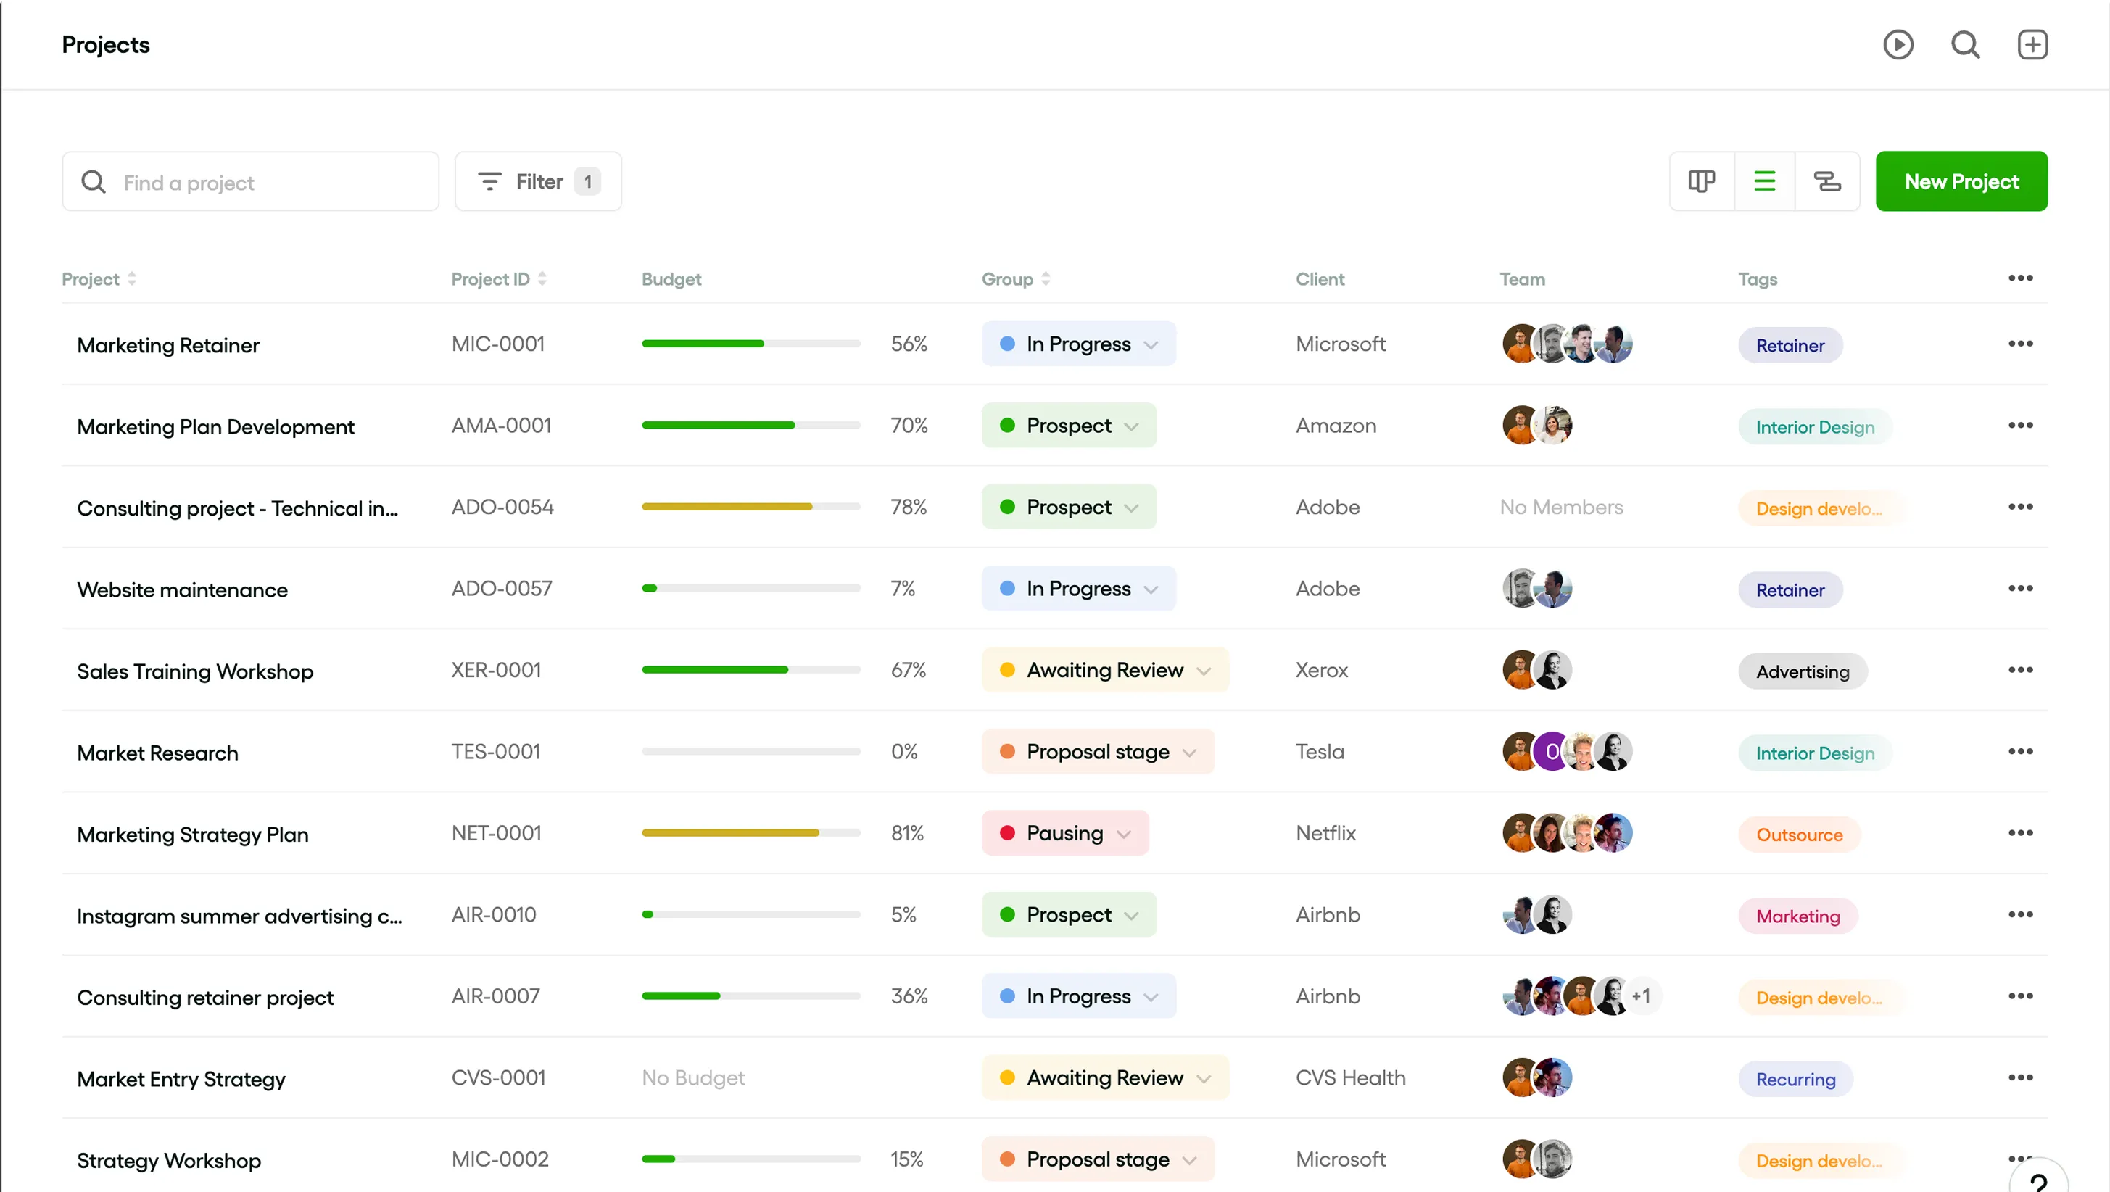Open more options for Marketing Retainer row
Viewport: 2110px width, 1192px height.
tap(2020, 344)
